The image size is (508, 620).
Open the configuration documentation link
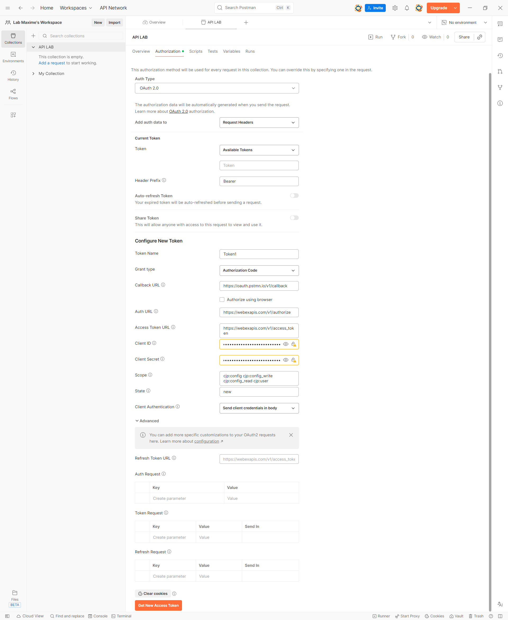click(x=207, y=441)
